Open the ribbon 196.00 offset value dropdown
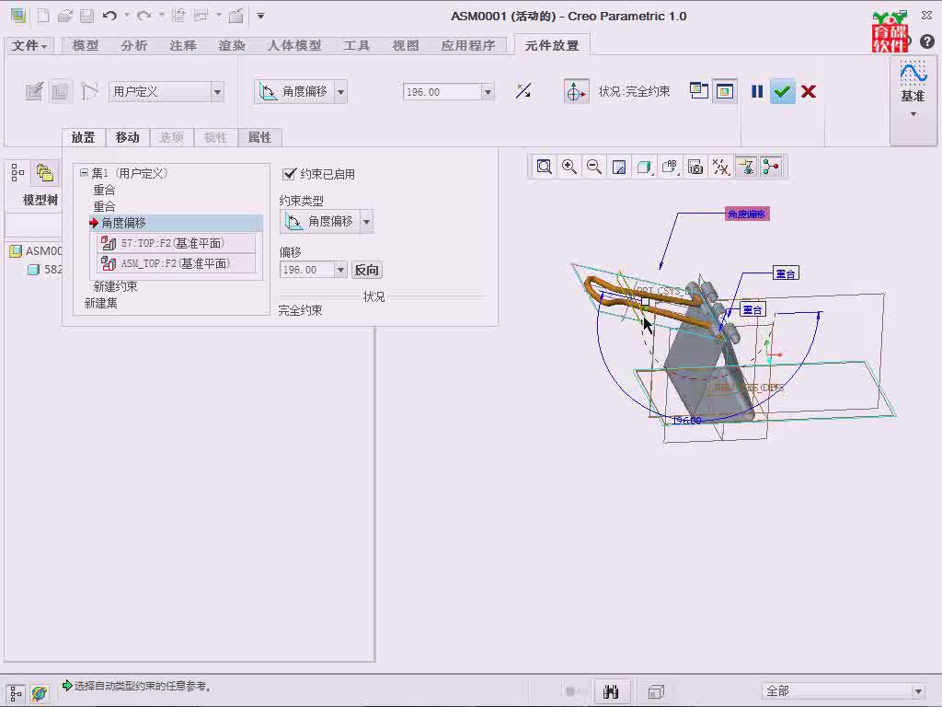 [488, 92]
